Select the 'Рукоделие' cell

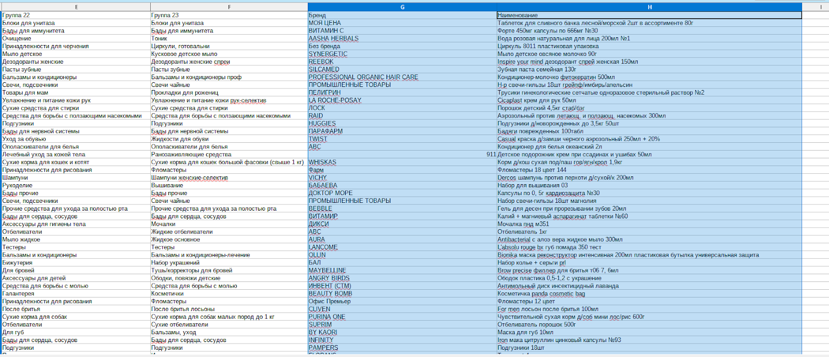76,185
